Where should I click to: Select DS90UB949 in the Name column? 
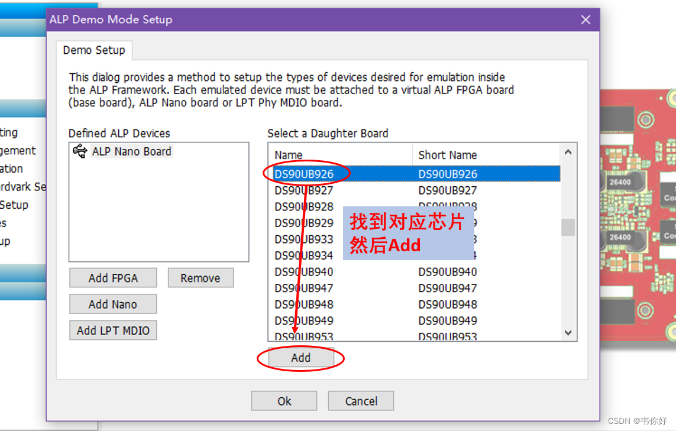tap(305, 321)
